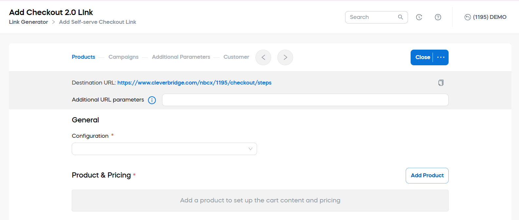The image size is (519, 220).
Task: Go to the next step with the right arrow
Action: 285,57
